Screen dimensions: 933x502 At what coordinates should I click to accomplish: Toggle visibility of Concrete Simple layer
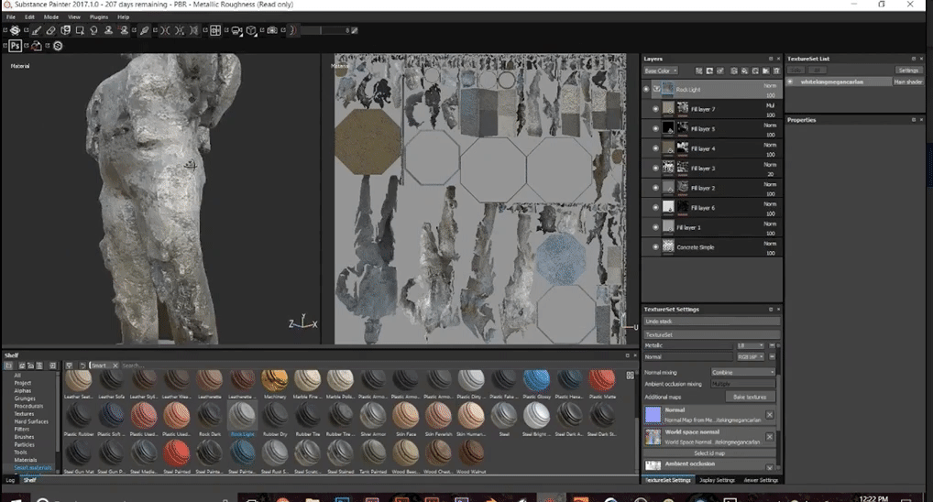point(655,247)
